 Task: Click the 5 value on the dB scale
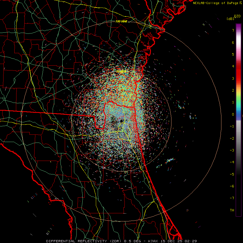(x=233, y=54)
